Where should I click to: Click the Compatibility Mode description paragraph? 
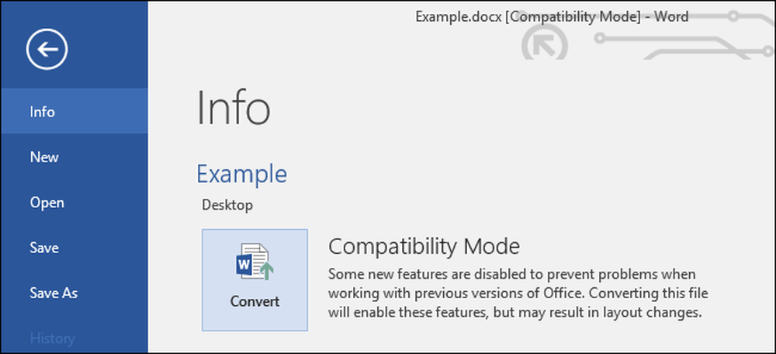[x=518, y=293]
